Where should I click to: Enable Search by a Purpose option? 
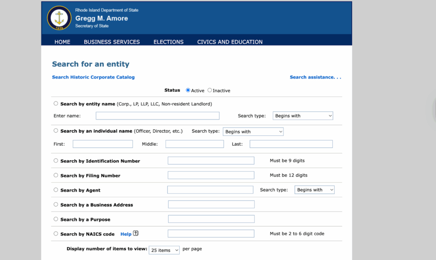[56, 219]
